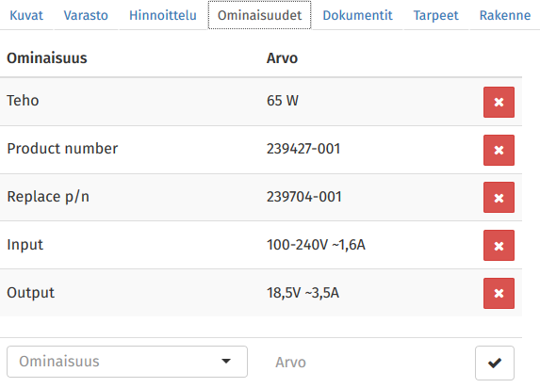Select the 239427-001 product number value
The height and width of the screenshot is (388, 540).
[303, 149]
